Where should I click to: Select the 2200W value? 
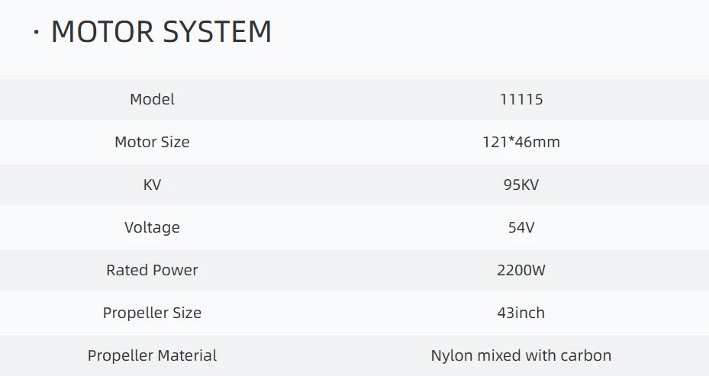[x=521, y=270]
